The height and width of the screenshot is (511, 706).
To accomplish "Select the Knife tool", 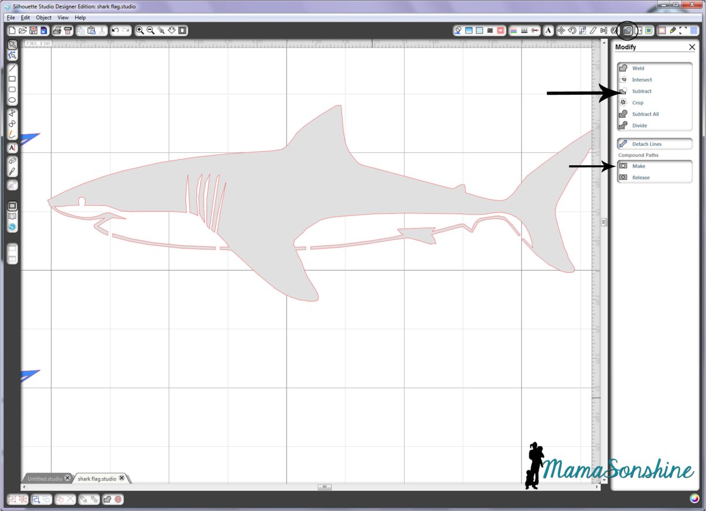I will click(x=12, y=171).
